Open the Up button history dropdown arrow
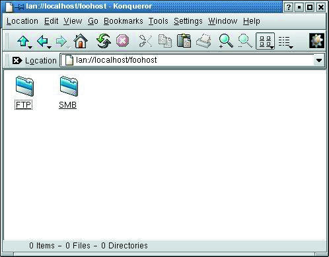The width and height of the screenshot is (329, 257). pyautogui.click(x=30, y=48)
